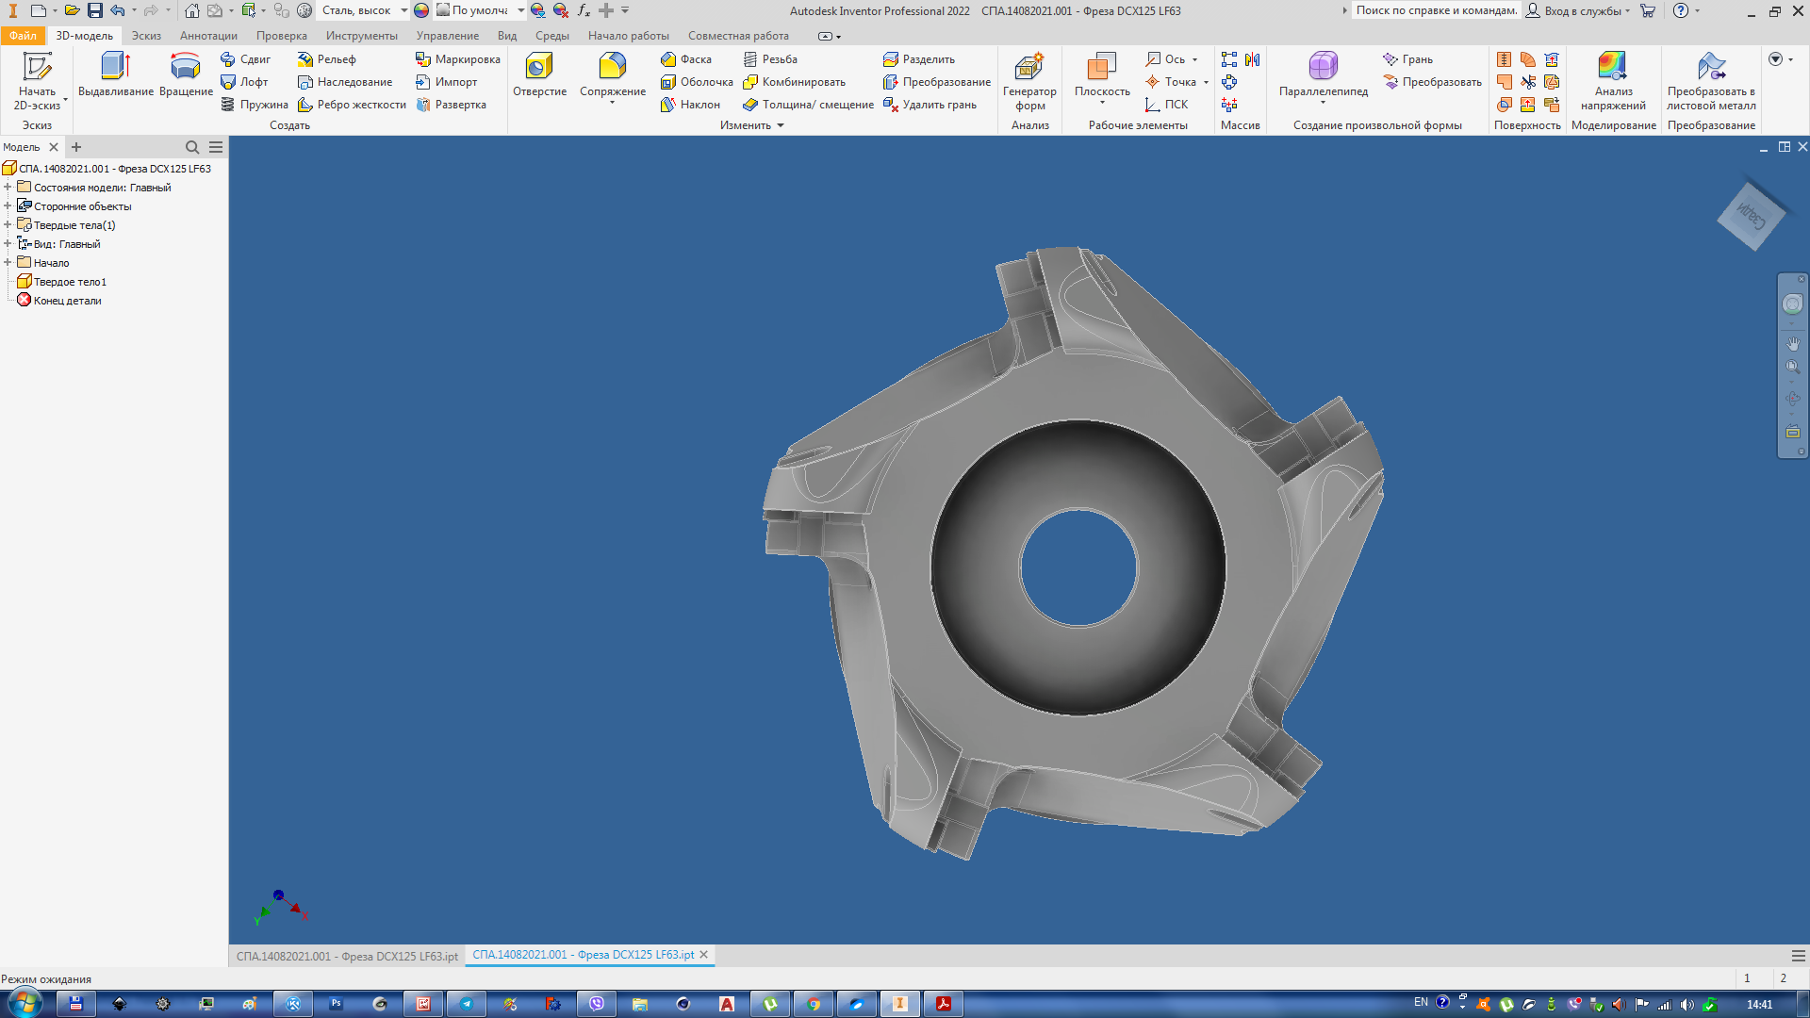Click the Поиск по справке search field
The image size is (1810, 1018).
pos(1437,10)
